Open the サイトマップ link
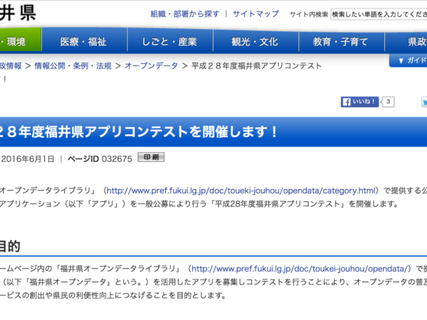Screen dimensions: 427x320 click(255, 14)
